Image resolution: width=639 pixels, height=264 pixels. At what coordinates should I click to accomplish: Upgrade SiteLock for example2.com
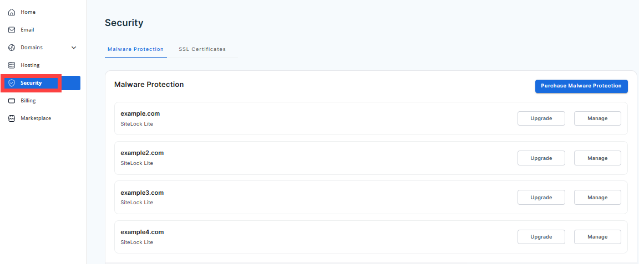point(541,158)
